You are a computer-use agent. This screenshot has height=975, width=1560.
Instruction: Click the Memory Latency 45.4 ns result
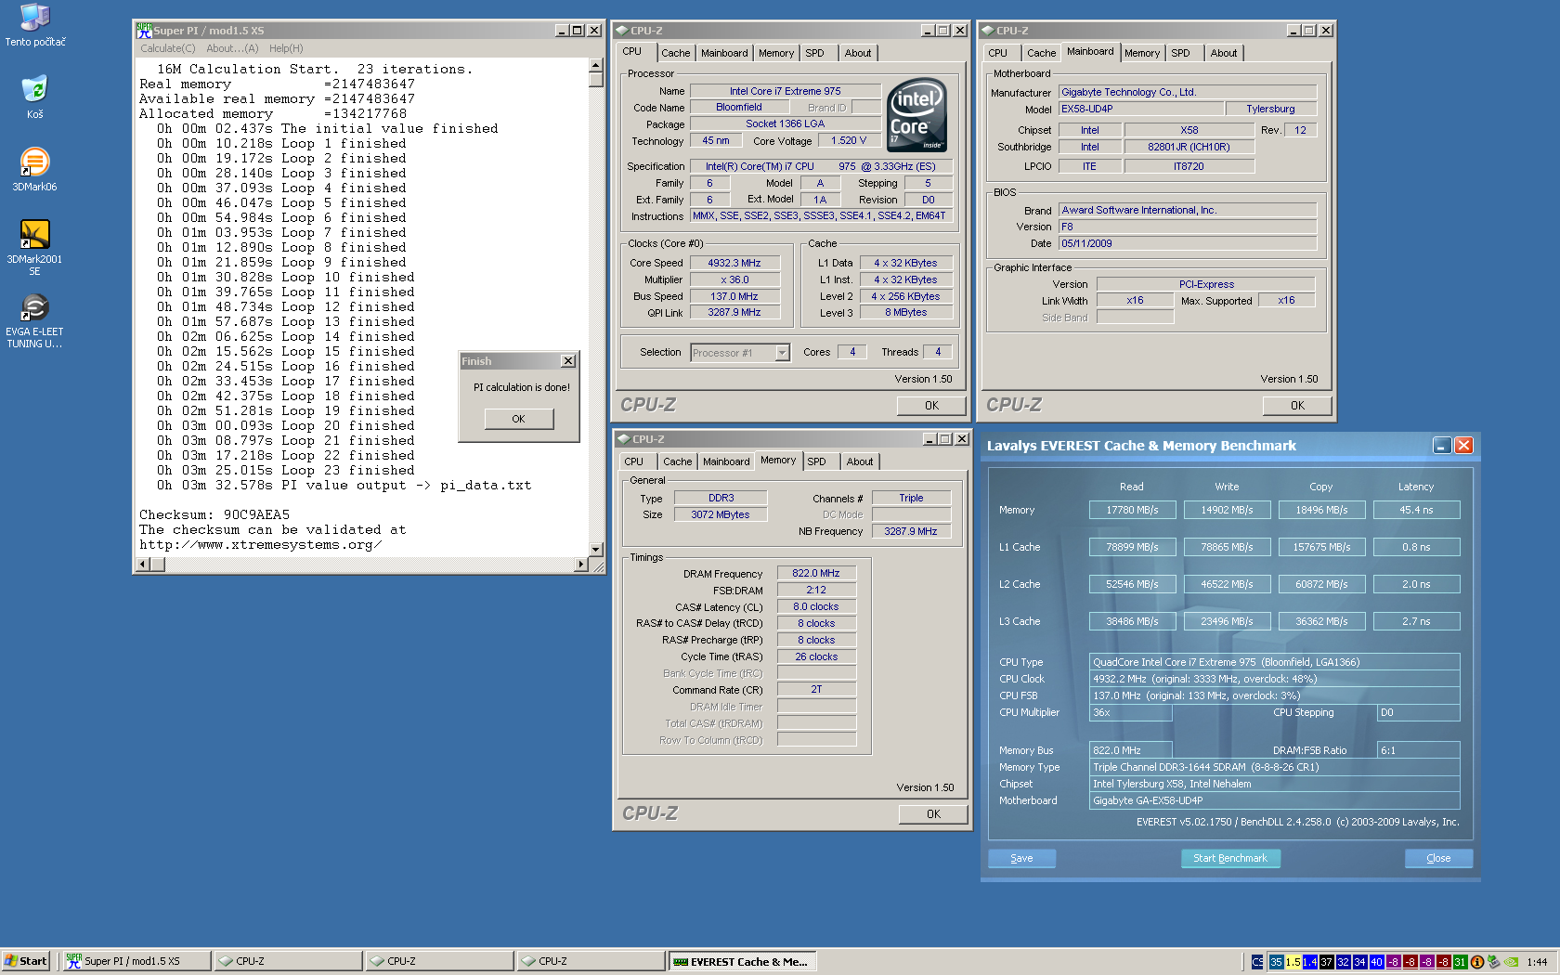pyautogui.click(x=1416, y=510)
